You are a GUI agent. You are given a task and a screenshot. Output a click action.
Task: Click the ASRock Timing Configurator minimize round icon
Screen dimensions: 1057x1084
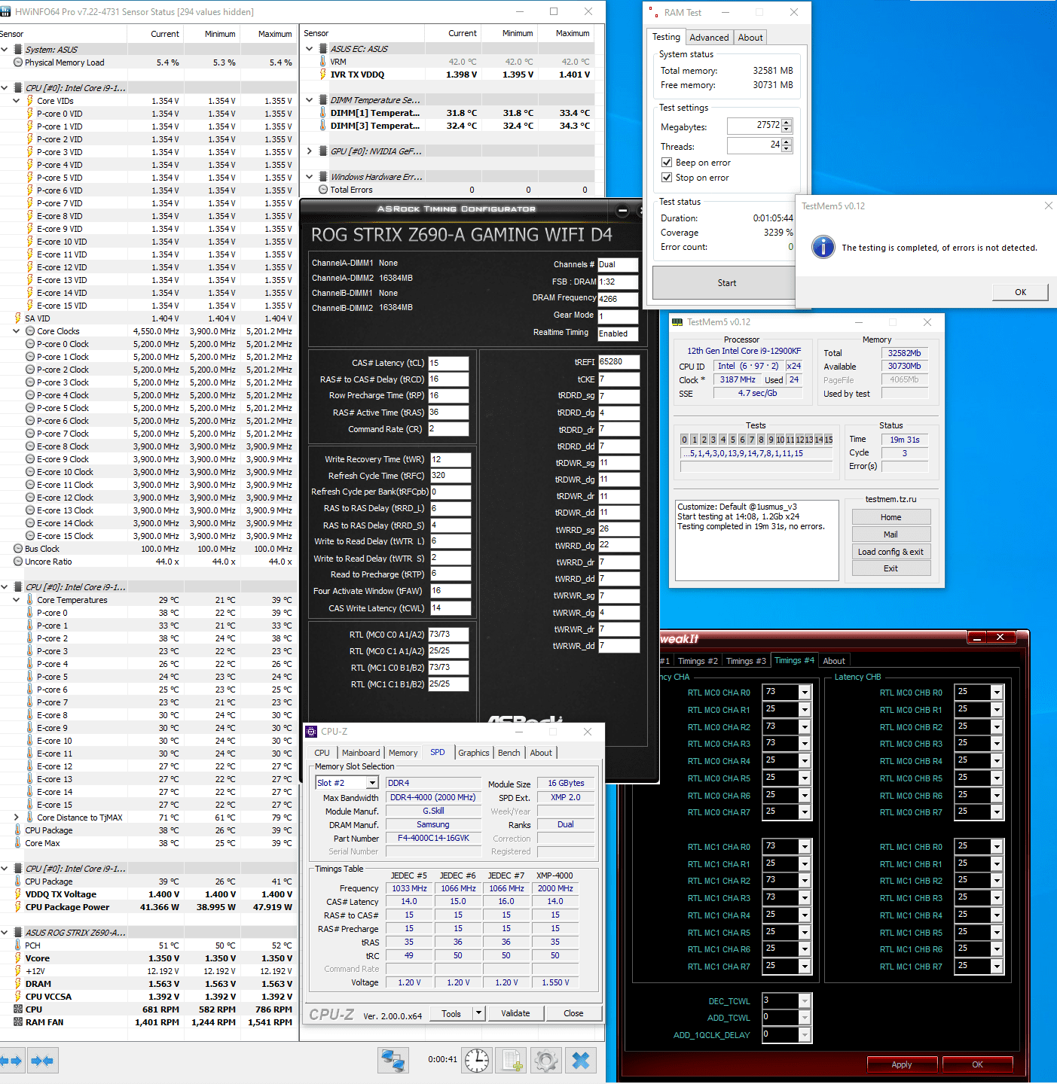pos(622,210)
